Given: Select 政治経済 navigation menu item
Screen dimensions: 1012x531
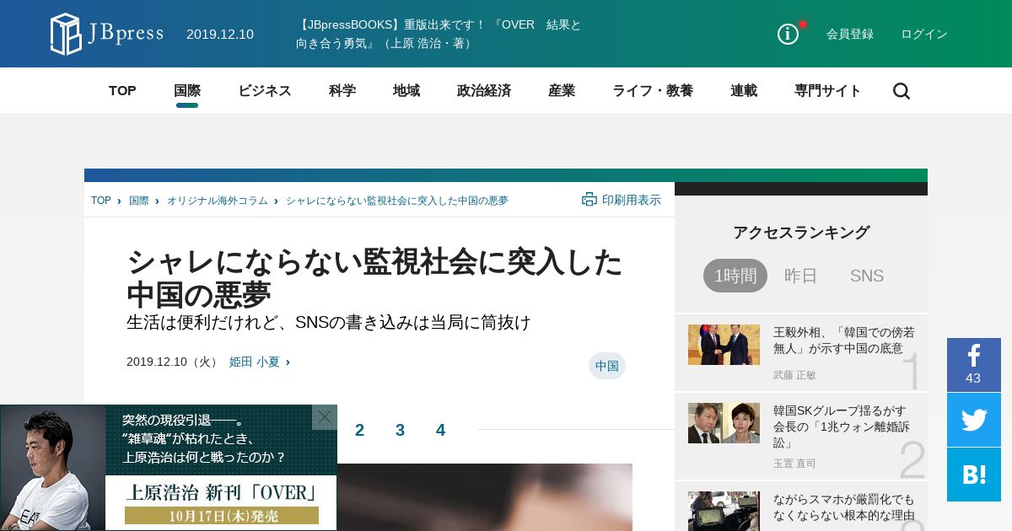Looking at the screenshot, I should pos(484,91).
